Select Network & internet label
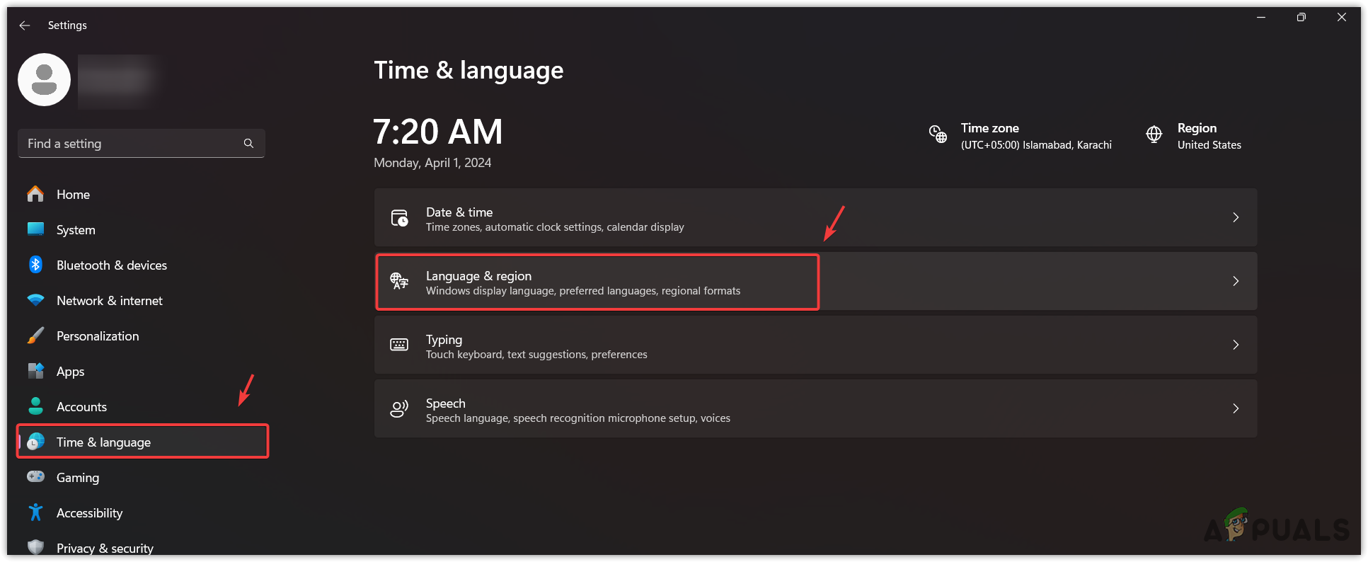This screenshot has width=1368, height=562. point(110,301)
